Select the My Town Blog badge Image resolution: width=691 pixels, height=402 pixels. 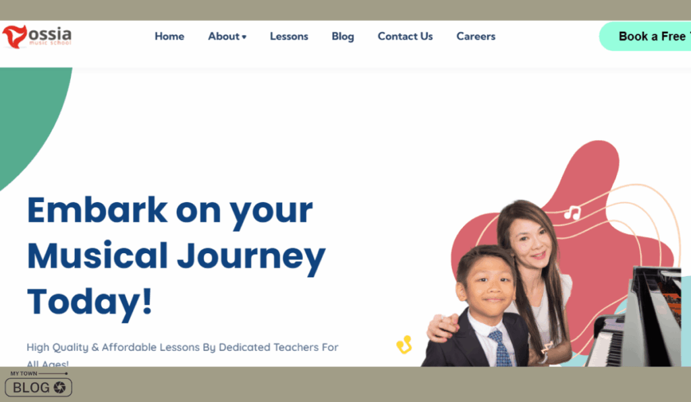click(x=38, y=384)
